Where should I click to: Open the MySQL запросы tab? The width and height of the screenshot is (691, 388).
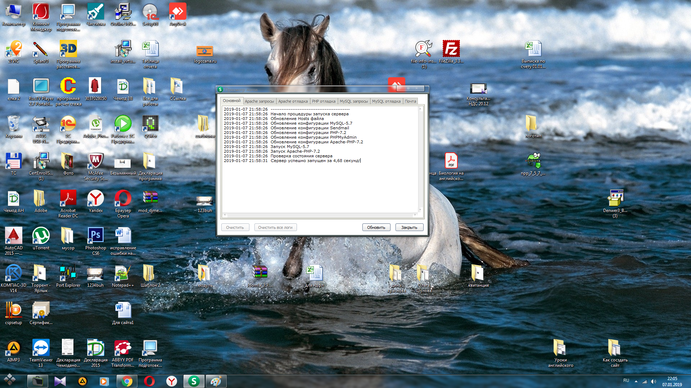click(353, 101)
